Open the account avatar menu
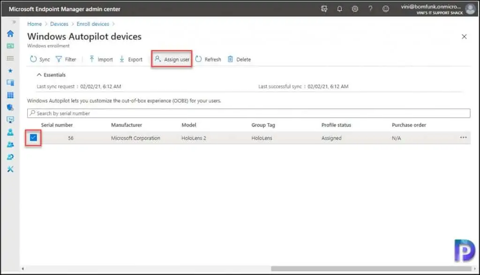Viewport: 480px width, 275px height. [470, 9]
